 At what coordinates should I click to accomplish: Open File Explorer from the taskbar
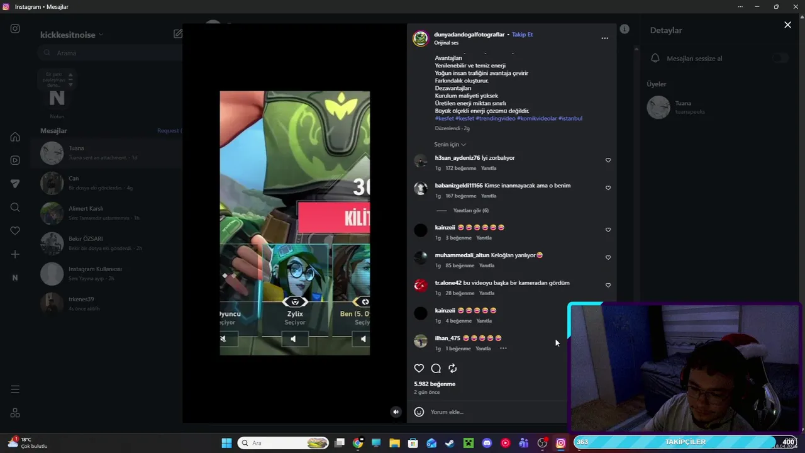[394, 443]
